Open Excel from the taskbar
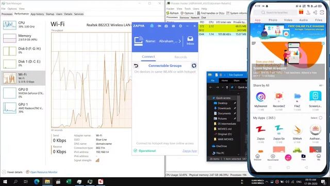The height and width of the screenshot is (186, 330). coord(69,181)
